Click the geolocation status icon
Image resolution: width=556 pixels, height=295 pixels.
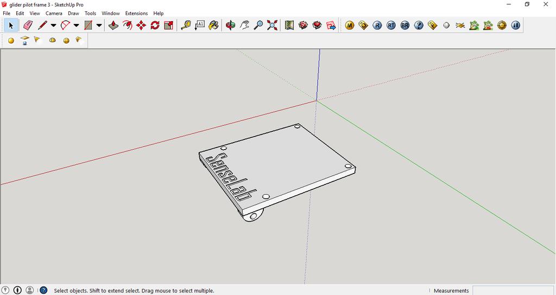pyautogui.click(x=5, y=291)
